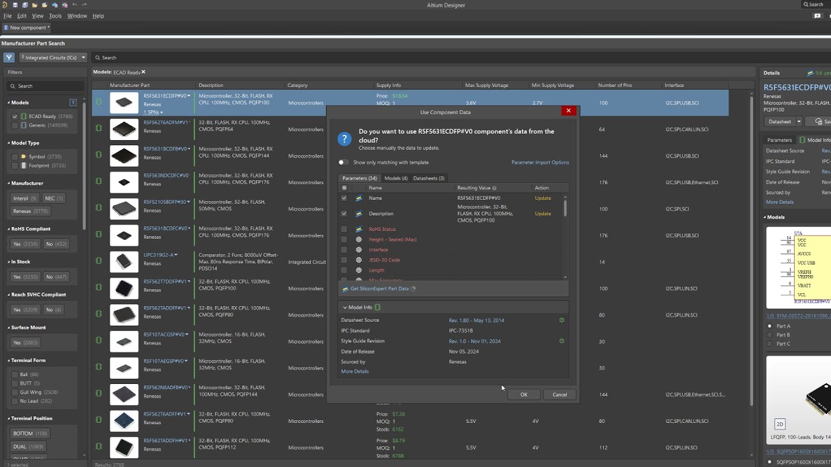Screen dimensions: 831x467
Task: Click the Resulting Value help icon
Action: pyautogui.click(x=495, y=188)
